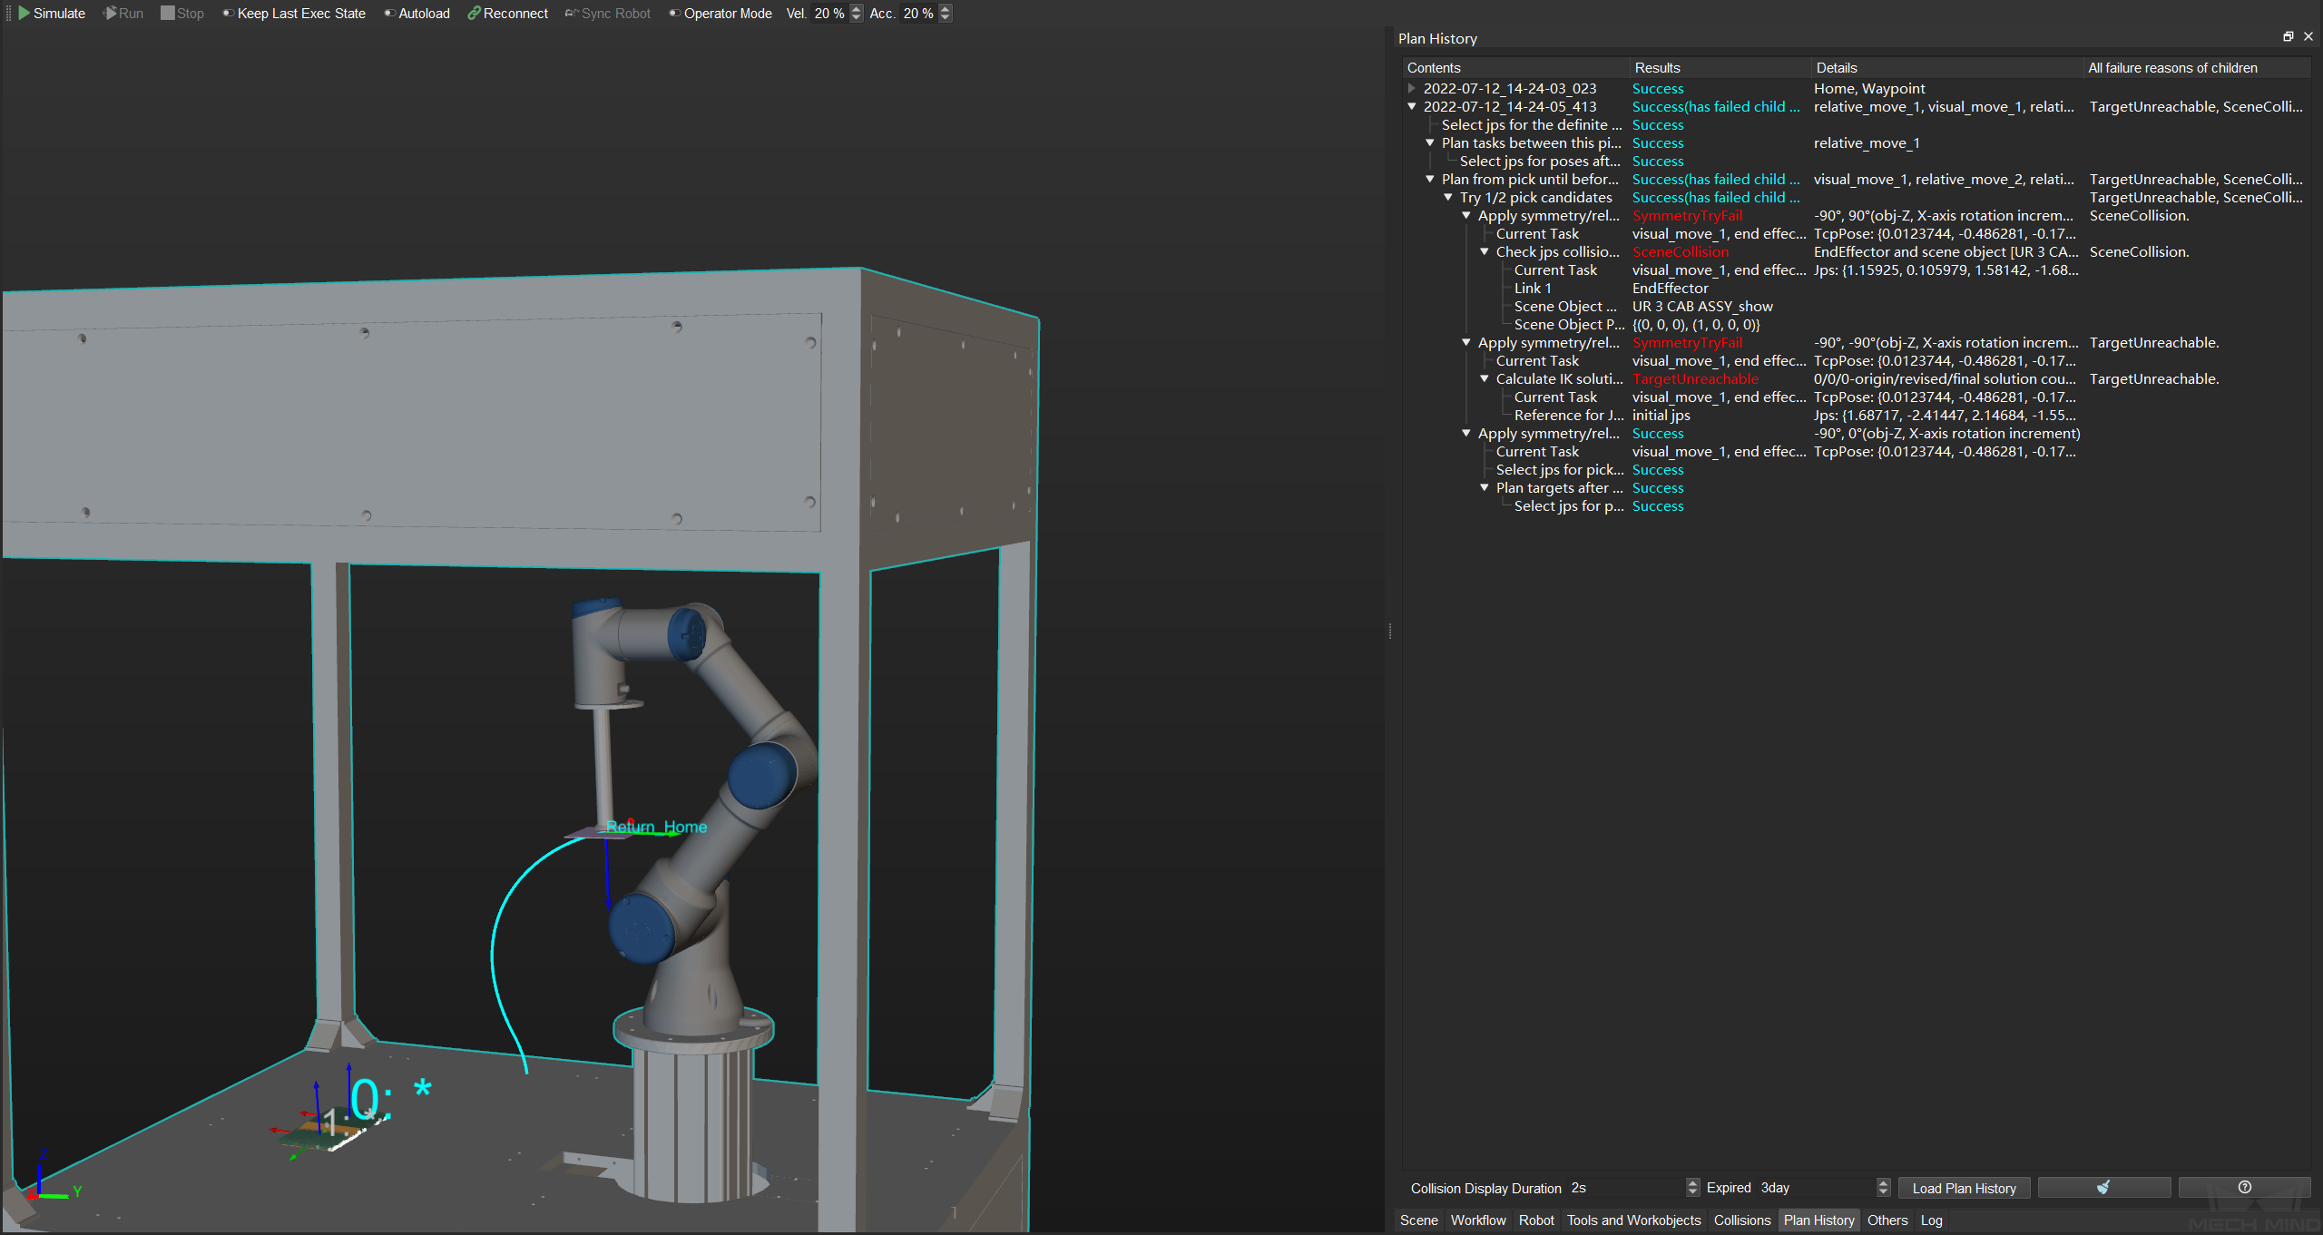
Task: Click 'UR 3 CAB ASSY_show' value
Action: pos(1702,307)
